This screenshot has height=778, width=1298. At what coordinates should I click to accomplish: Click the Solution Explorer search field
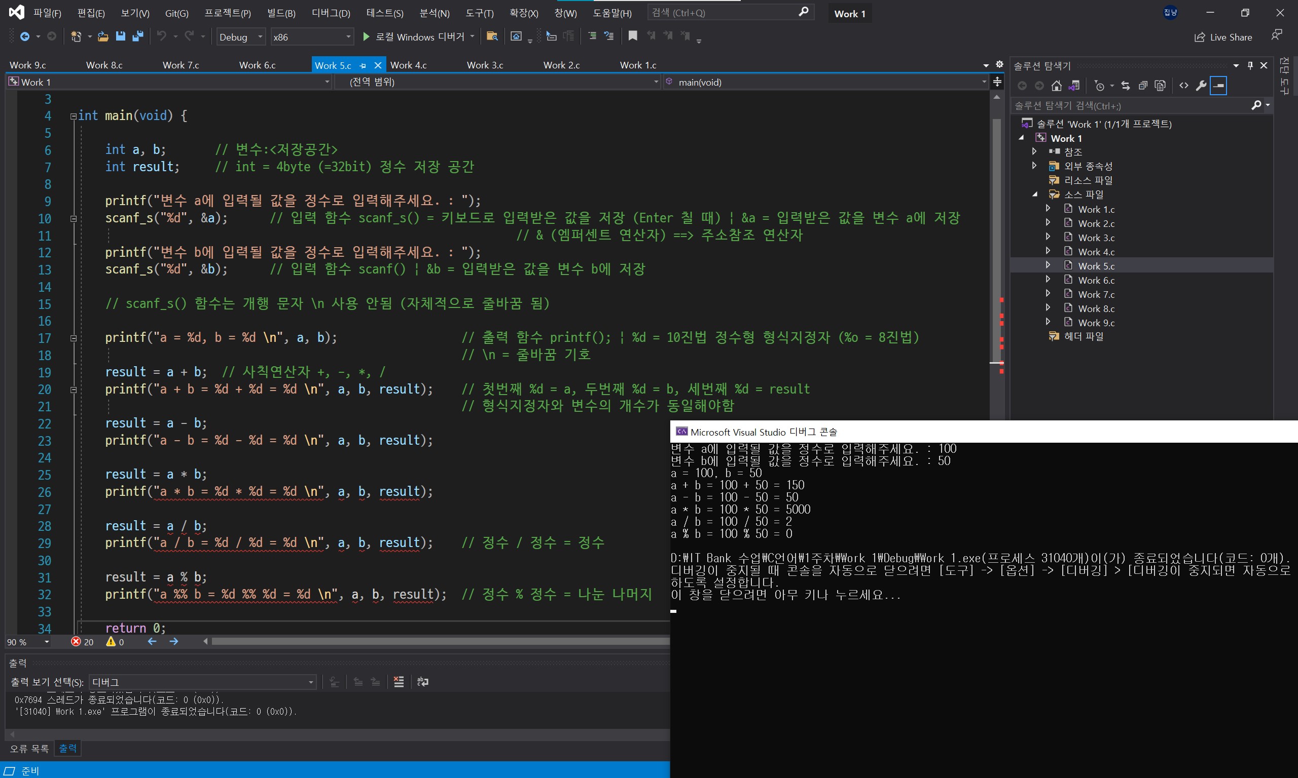(x=1128, y=106)
